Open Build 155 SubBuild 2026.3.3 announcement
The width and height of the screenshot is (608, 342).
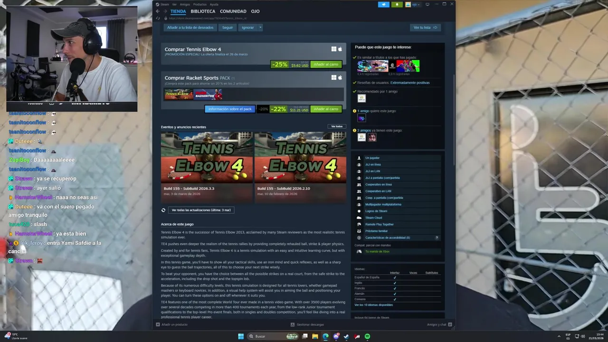tap(206, 168)
